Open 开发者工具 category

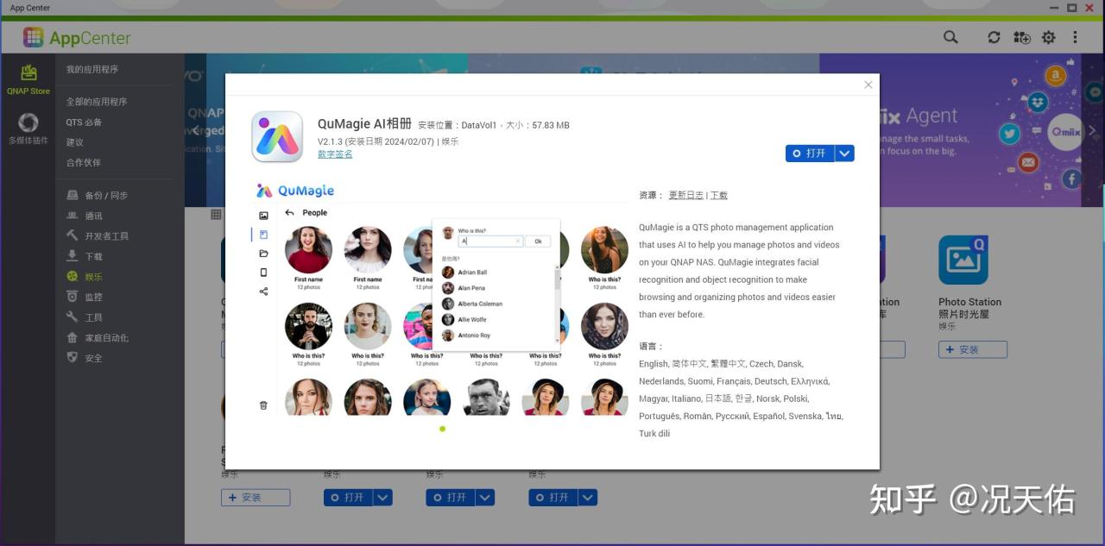(x=98, y=236)
